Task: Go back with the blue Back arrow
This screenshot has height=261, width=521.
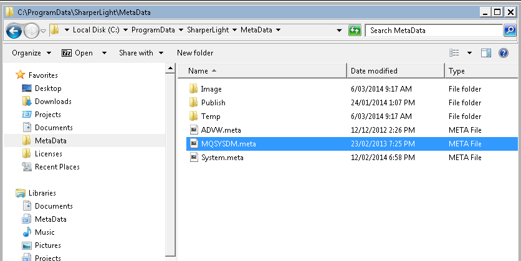Action: click(x=14, y=31)
